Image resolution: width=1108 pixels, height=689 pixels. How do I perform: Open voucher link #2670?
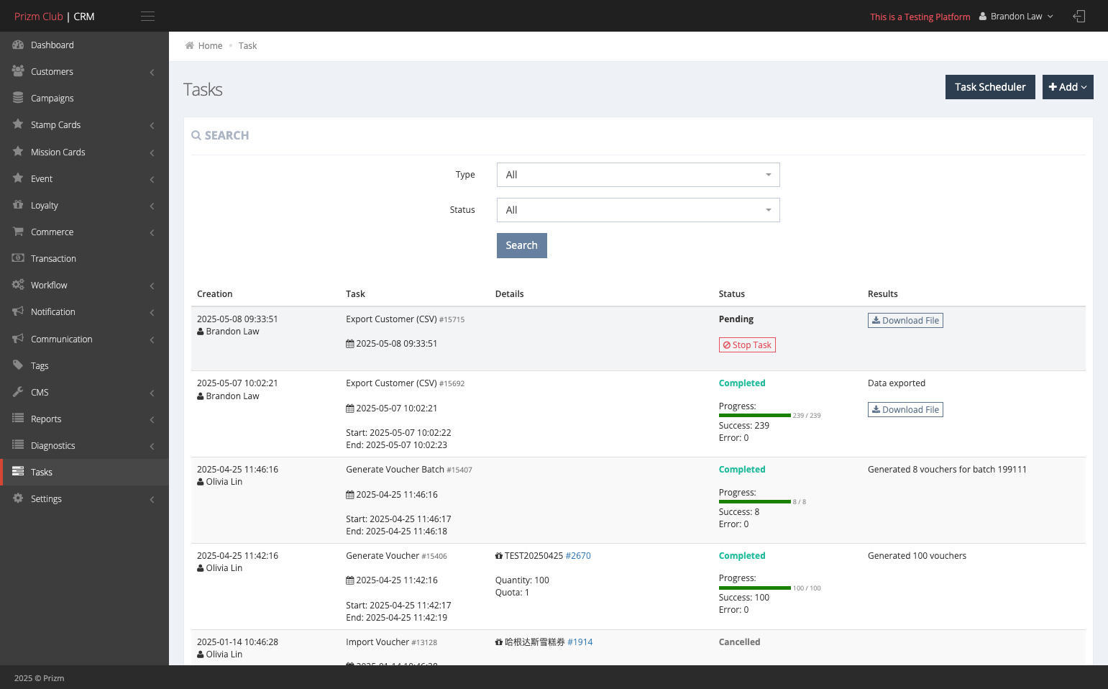click(578, 556)
